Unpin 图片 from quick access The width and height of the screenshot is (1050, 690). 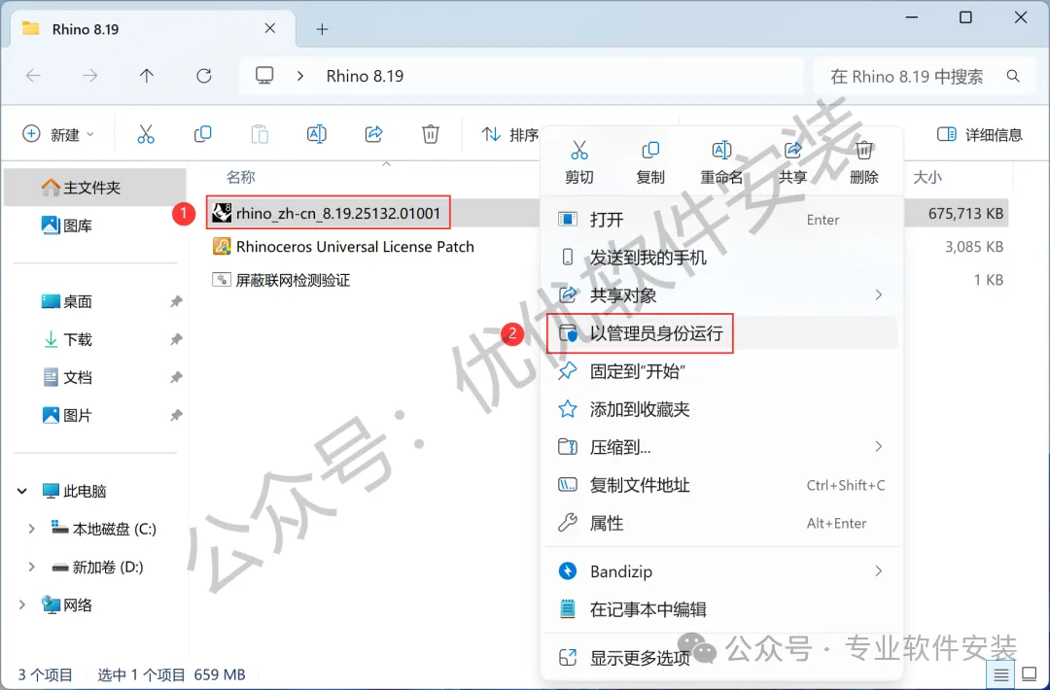tap(176, 416)
